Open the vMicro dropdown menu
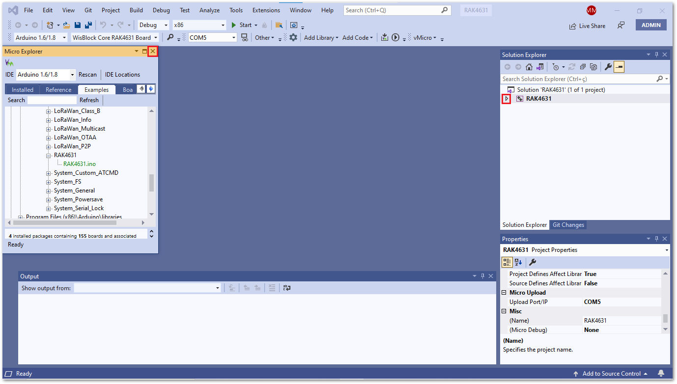Viewport: 677px width, 384px height. (x=425, y=38)
